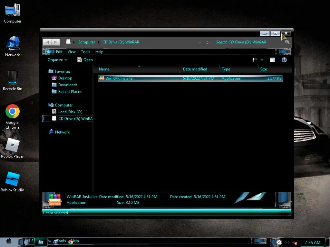This screenshot has width=330, height=247.
Task: Click the Size: 3.10 MB value in the details pane
Action: 132,203
